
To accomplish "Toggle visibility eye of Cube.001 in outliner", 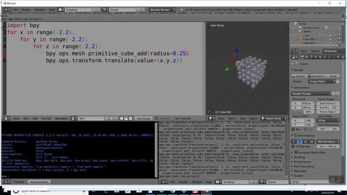I will pyautogui.click(x=330, y=39).
